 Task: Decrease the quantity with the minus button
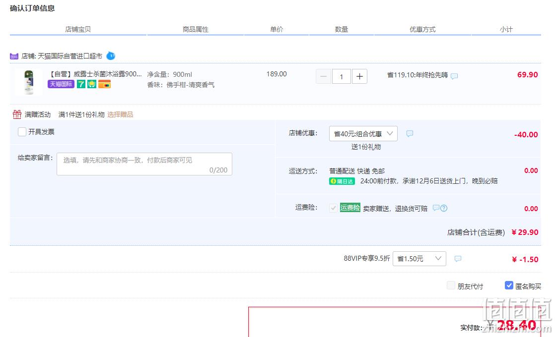(x=323, y=76)
